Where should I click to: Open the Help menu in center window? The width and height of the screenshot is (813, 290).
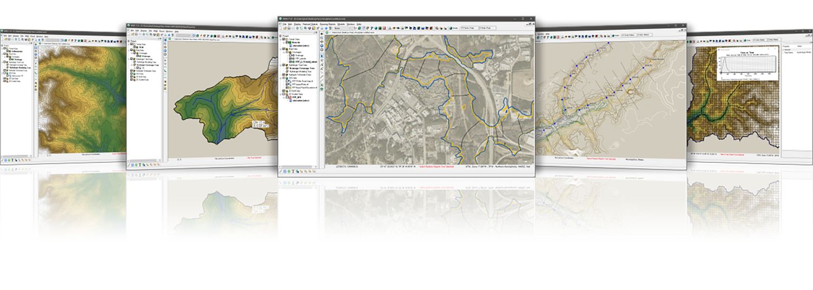pyautogui.click(x=359, y=24)
